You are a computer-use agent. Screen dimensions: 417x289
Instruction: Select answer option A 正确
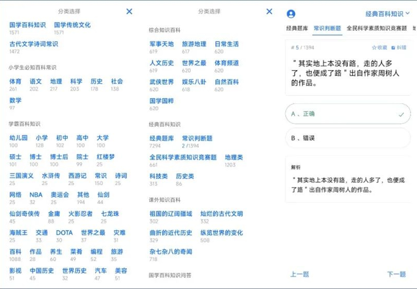tap(348, 114)
